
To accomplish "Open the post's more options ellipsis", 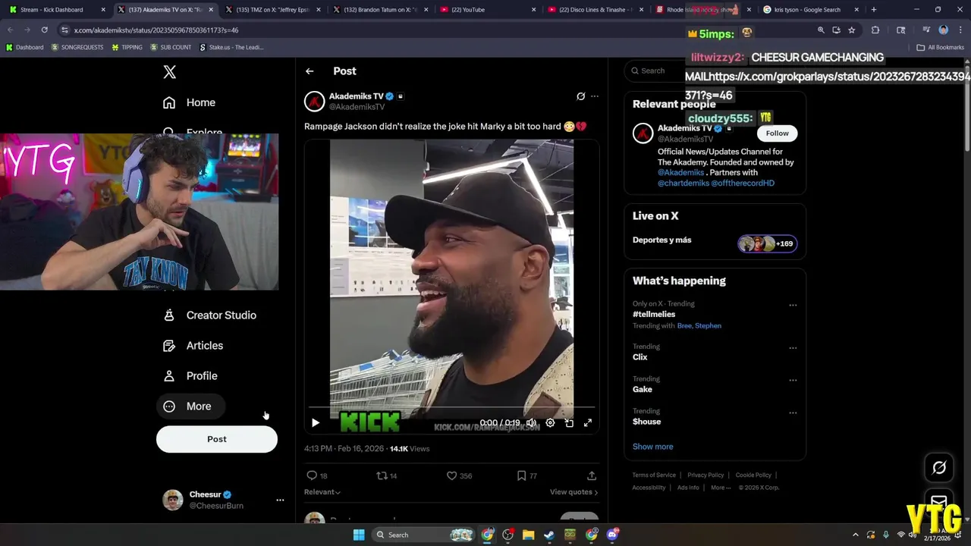I will click(x=595, y=96).
